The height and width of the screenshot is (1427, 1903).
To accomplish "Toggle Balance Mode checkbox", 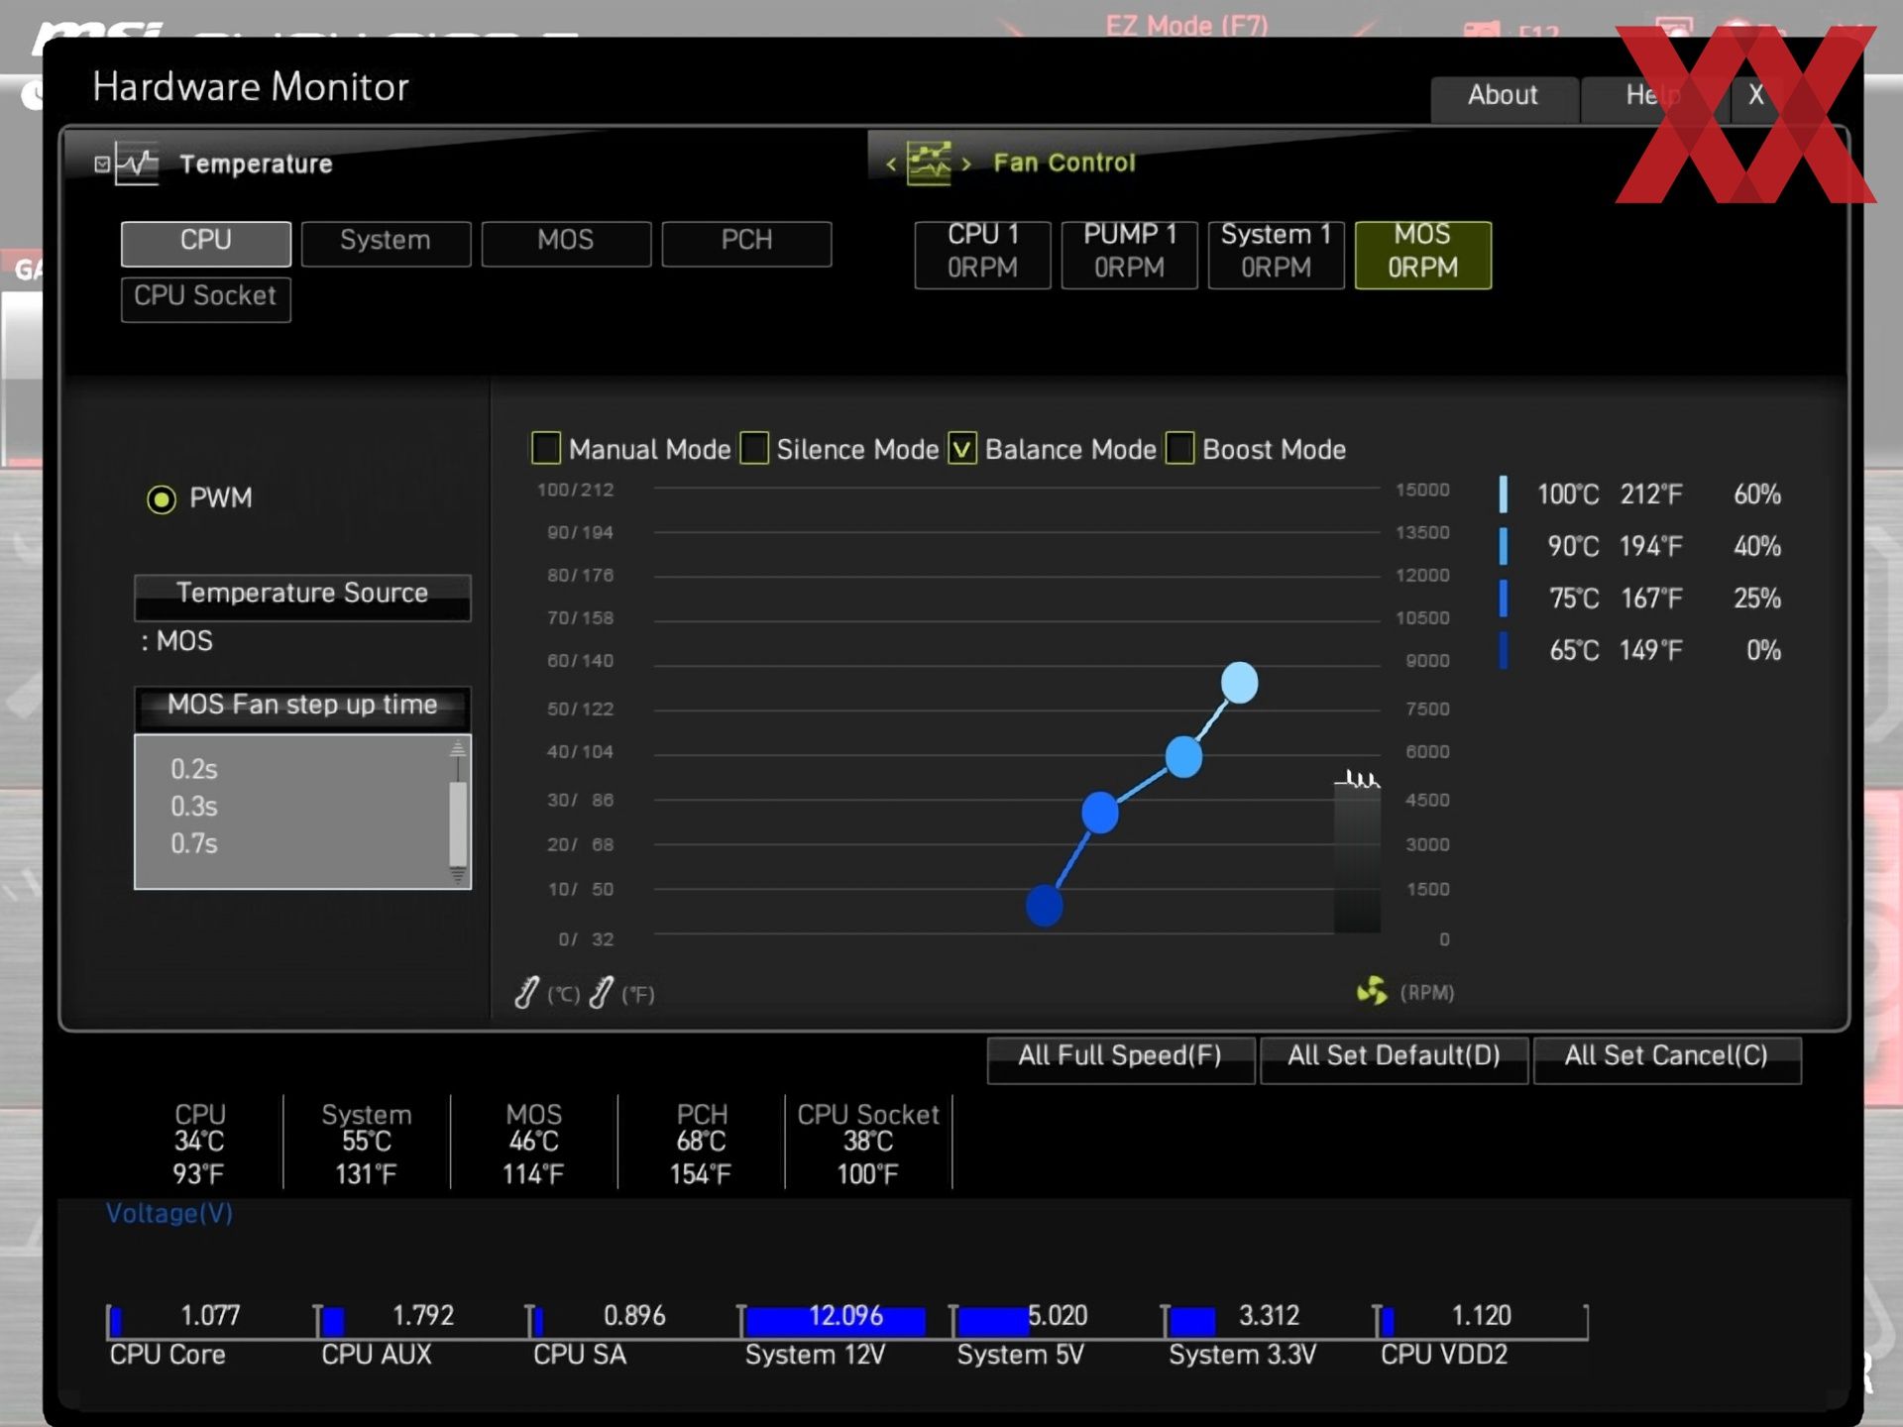I will tap(962, 448).
